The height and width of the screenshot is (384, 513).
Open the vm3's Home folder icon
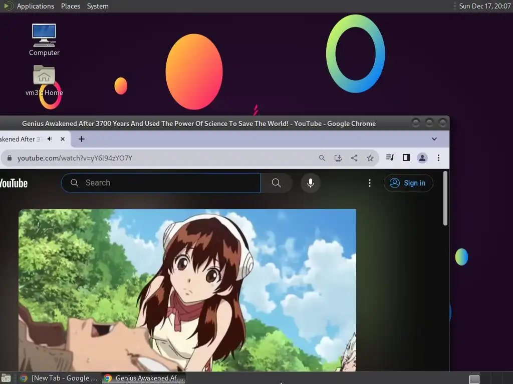[44, 80]
